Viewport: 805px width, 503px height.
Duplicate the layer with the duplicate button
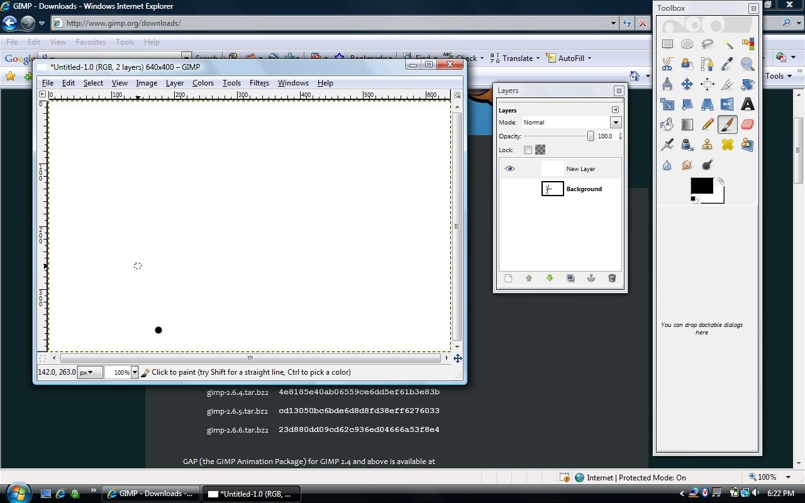pyautogui.click(x=570, y=278)
